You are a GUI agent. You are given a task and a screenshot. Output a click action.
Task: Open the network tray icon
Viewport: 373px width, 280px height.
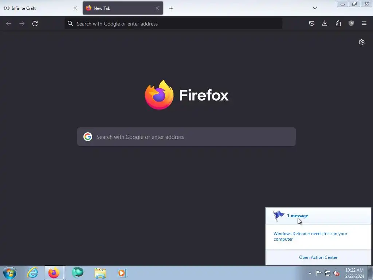pyautogui.click(x=327, y=273)
